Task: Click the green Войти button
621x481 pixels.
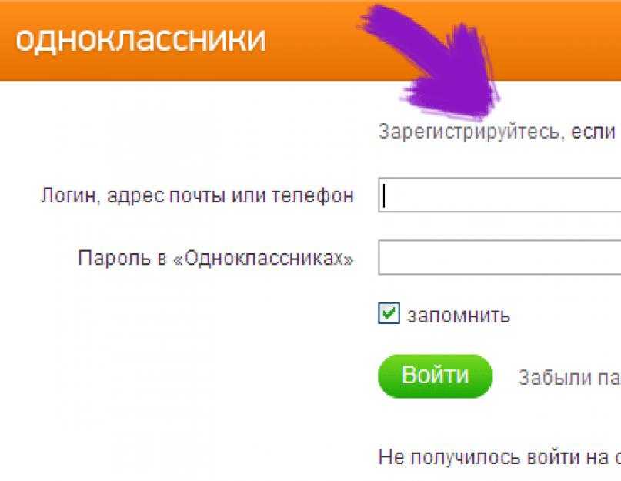Action: coord(436,376)
